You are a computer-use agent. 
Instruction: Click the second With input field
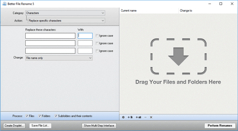85,43
